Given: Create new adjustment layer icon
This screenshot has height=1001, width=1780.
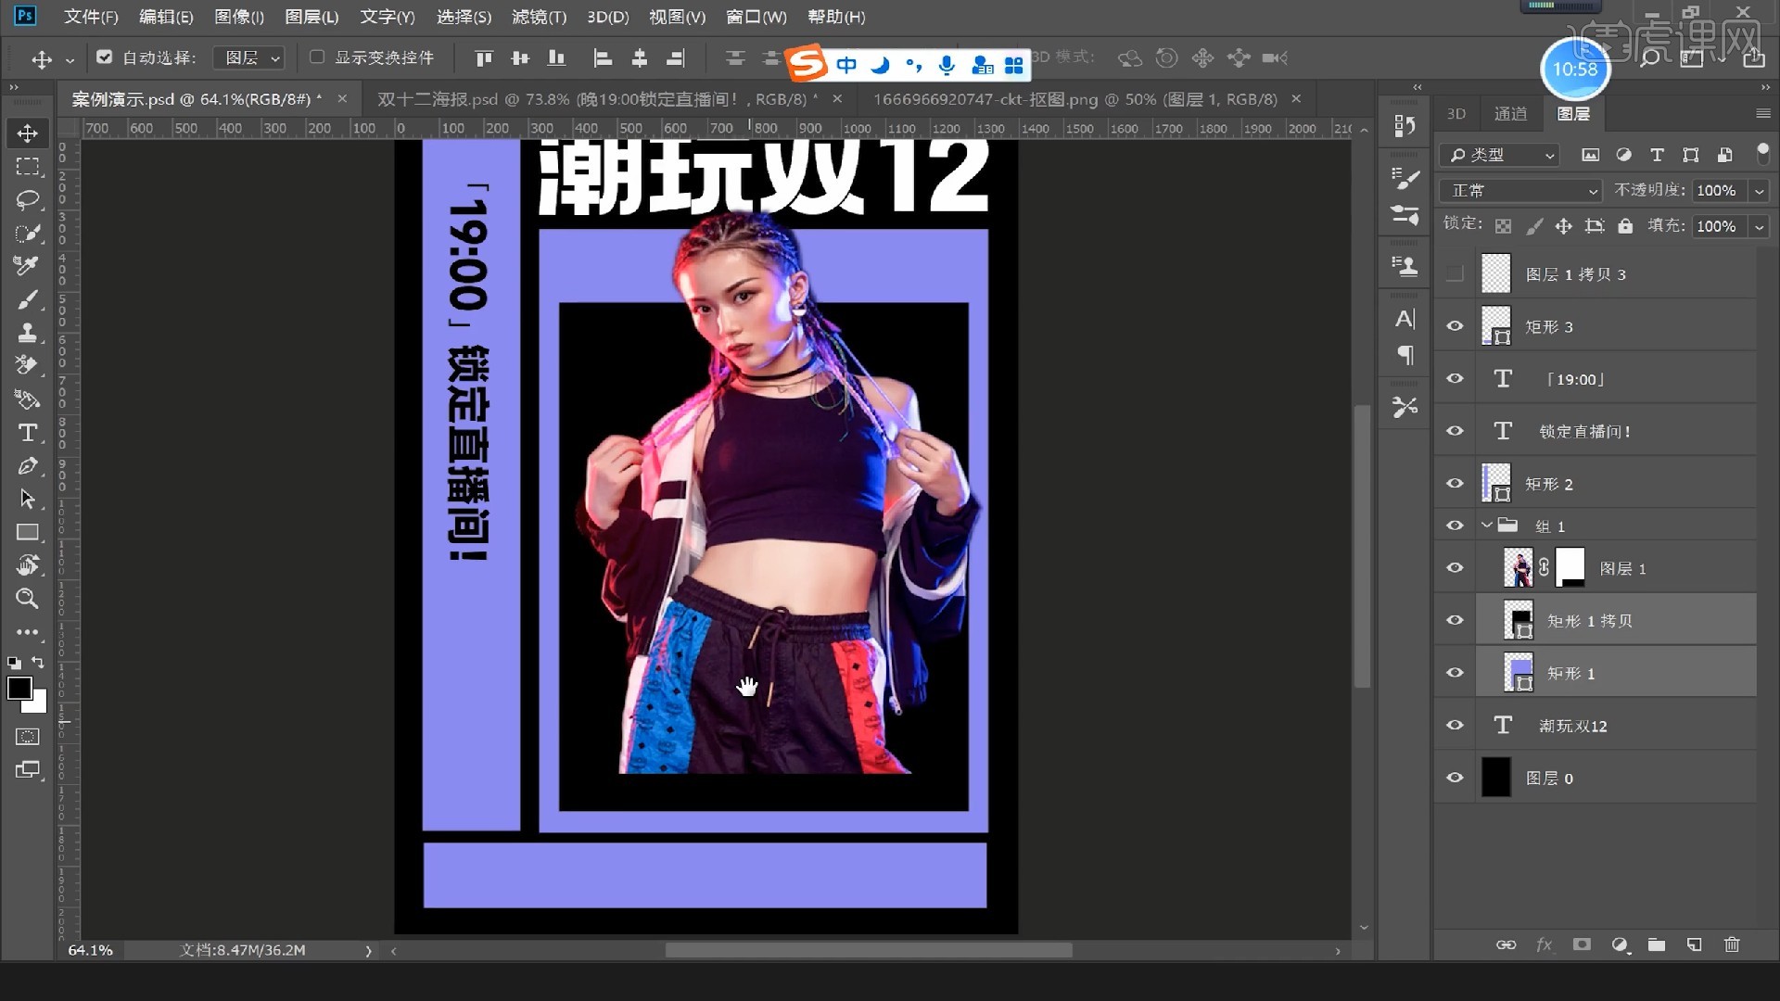Looking at the screenshot, I should click(x=1620, y=945).
